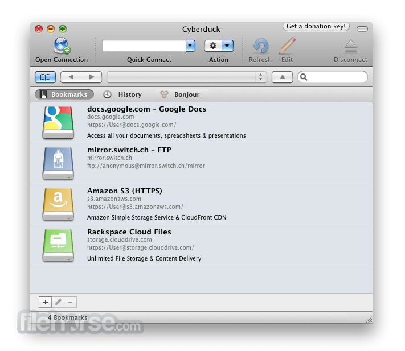Select the Rackspace Cloud Files title
This screenshot has width=405, height=351.
click(129, 232)
